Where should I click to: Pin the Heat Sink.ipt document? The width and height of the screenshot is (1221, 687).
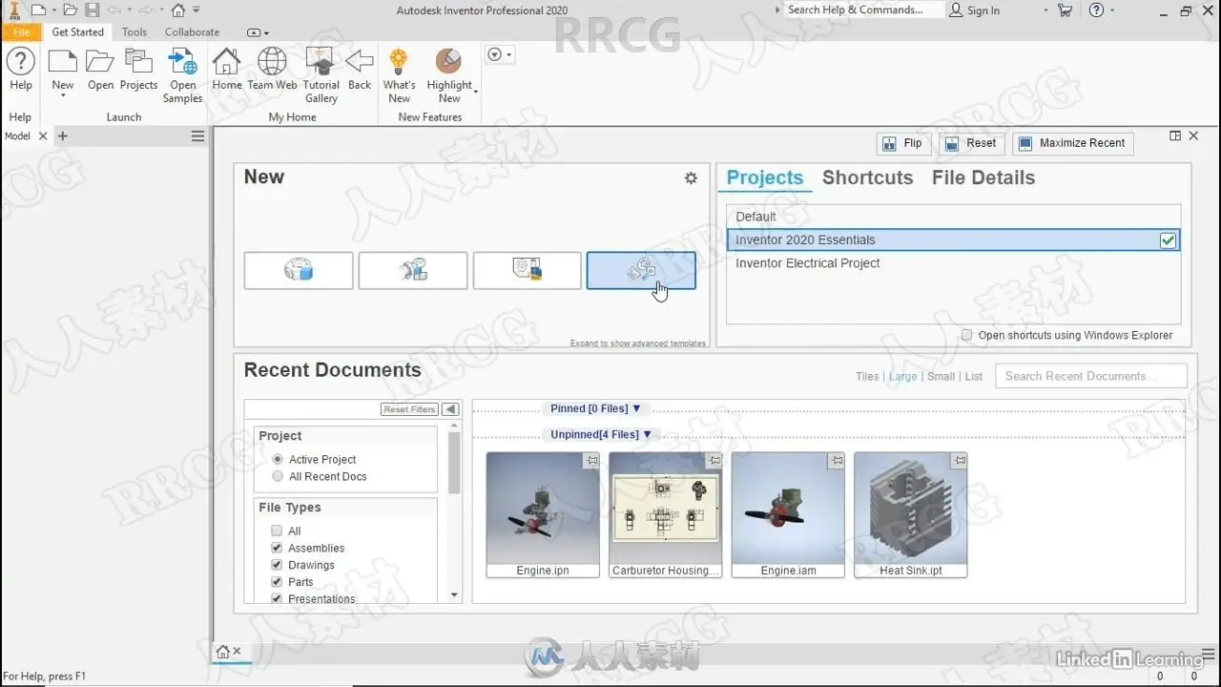[960, 461]
